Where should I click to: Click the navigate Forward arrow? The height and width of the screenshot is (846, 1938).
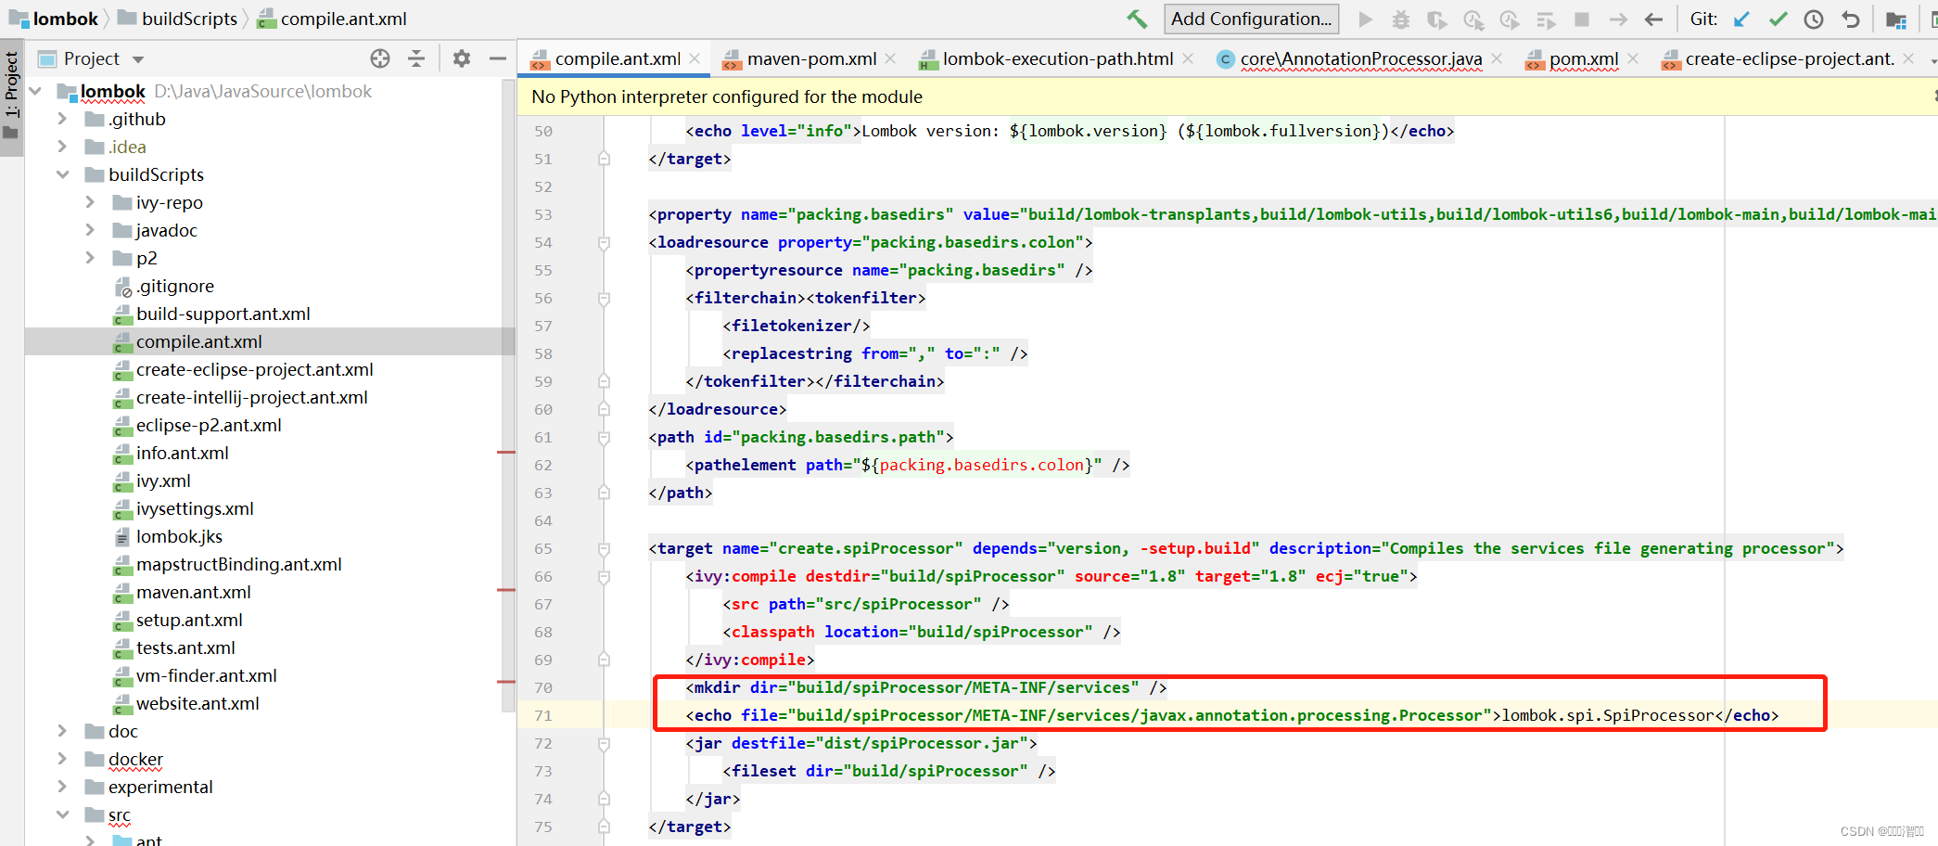[x=1618, y=19]
